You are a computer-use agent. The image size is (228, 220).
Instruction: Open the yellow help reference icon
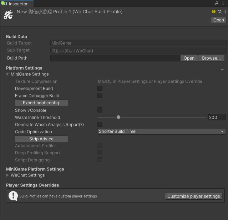214,11
